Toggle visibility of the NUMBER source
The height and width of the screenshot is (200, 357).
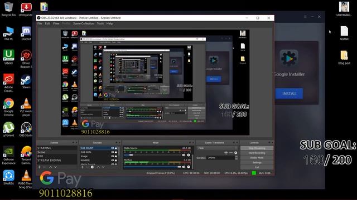(x=113, y=161)
